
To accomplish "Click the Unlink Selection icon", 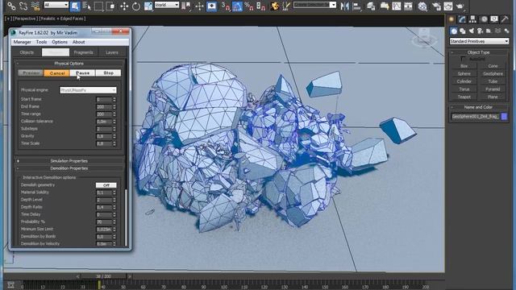I will [23, 6].
